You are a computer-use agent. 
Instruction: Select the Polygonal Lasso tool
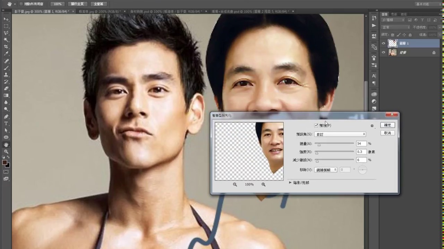tap(6, 33)
